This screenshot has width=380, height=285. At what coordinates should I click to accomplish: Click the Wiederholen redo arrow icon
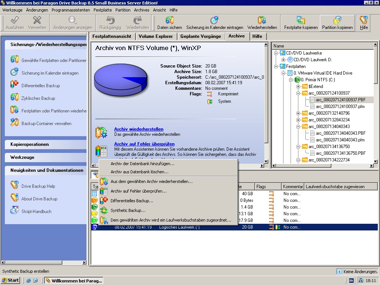click(x=138, y=20)
